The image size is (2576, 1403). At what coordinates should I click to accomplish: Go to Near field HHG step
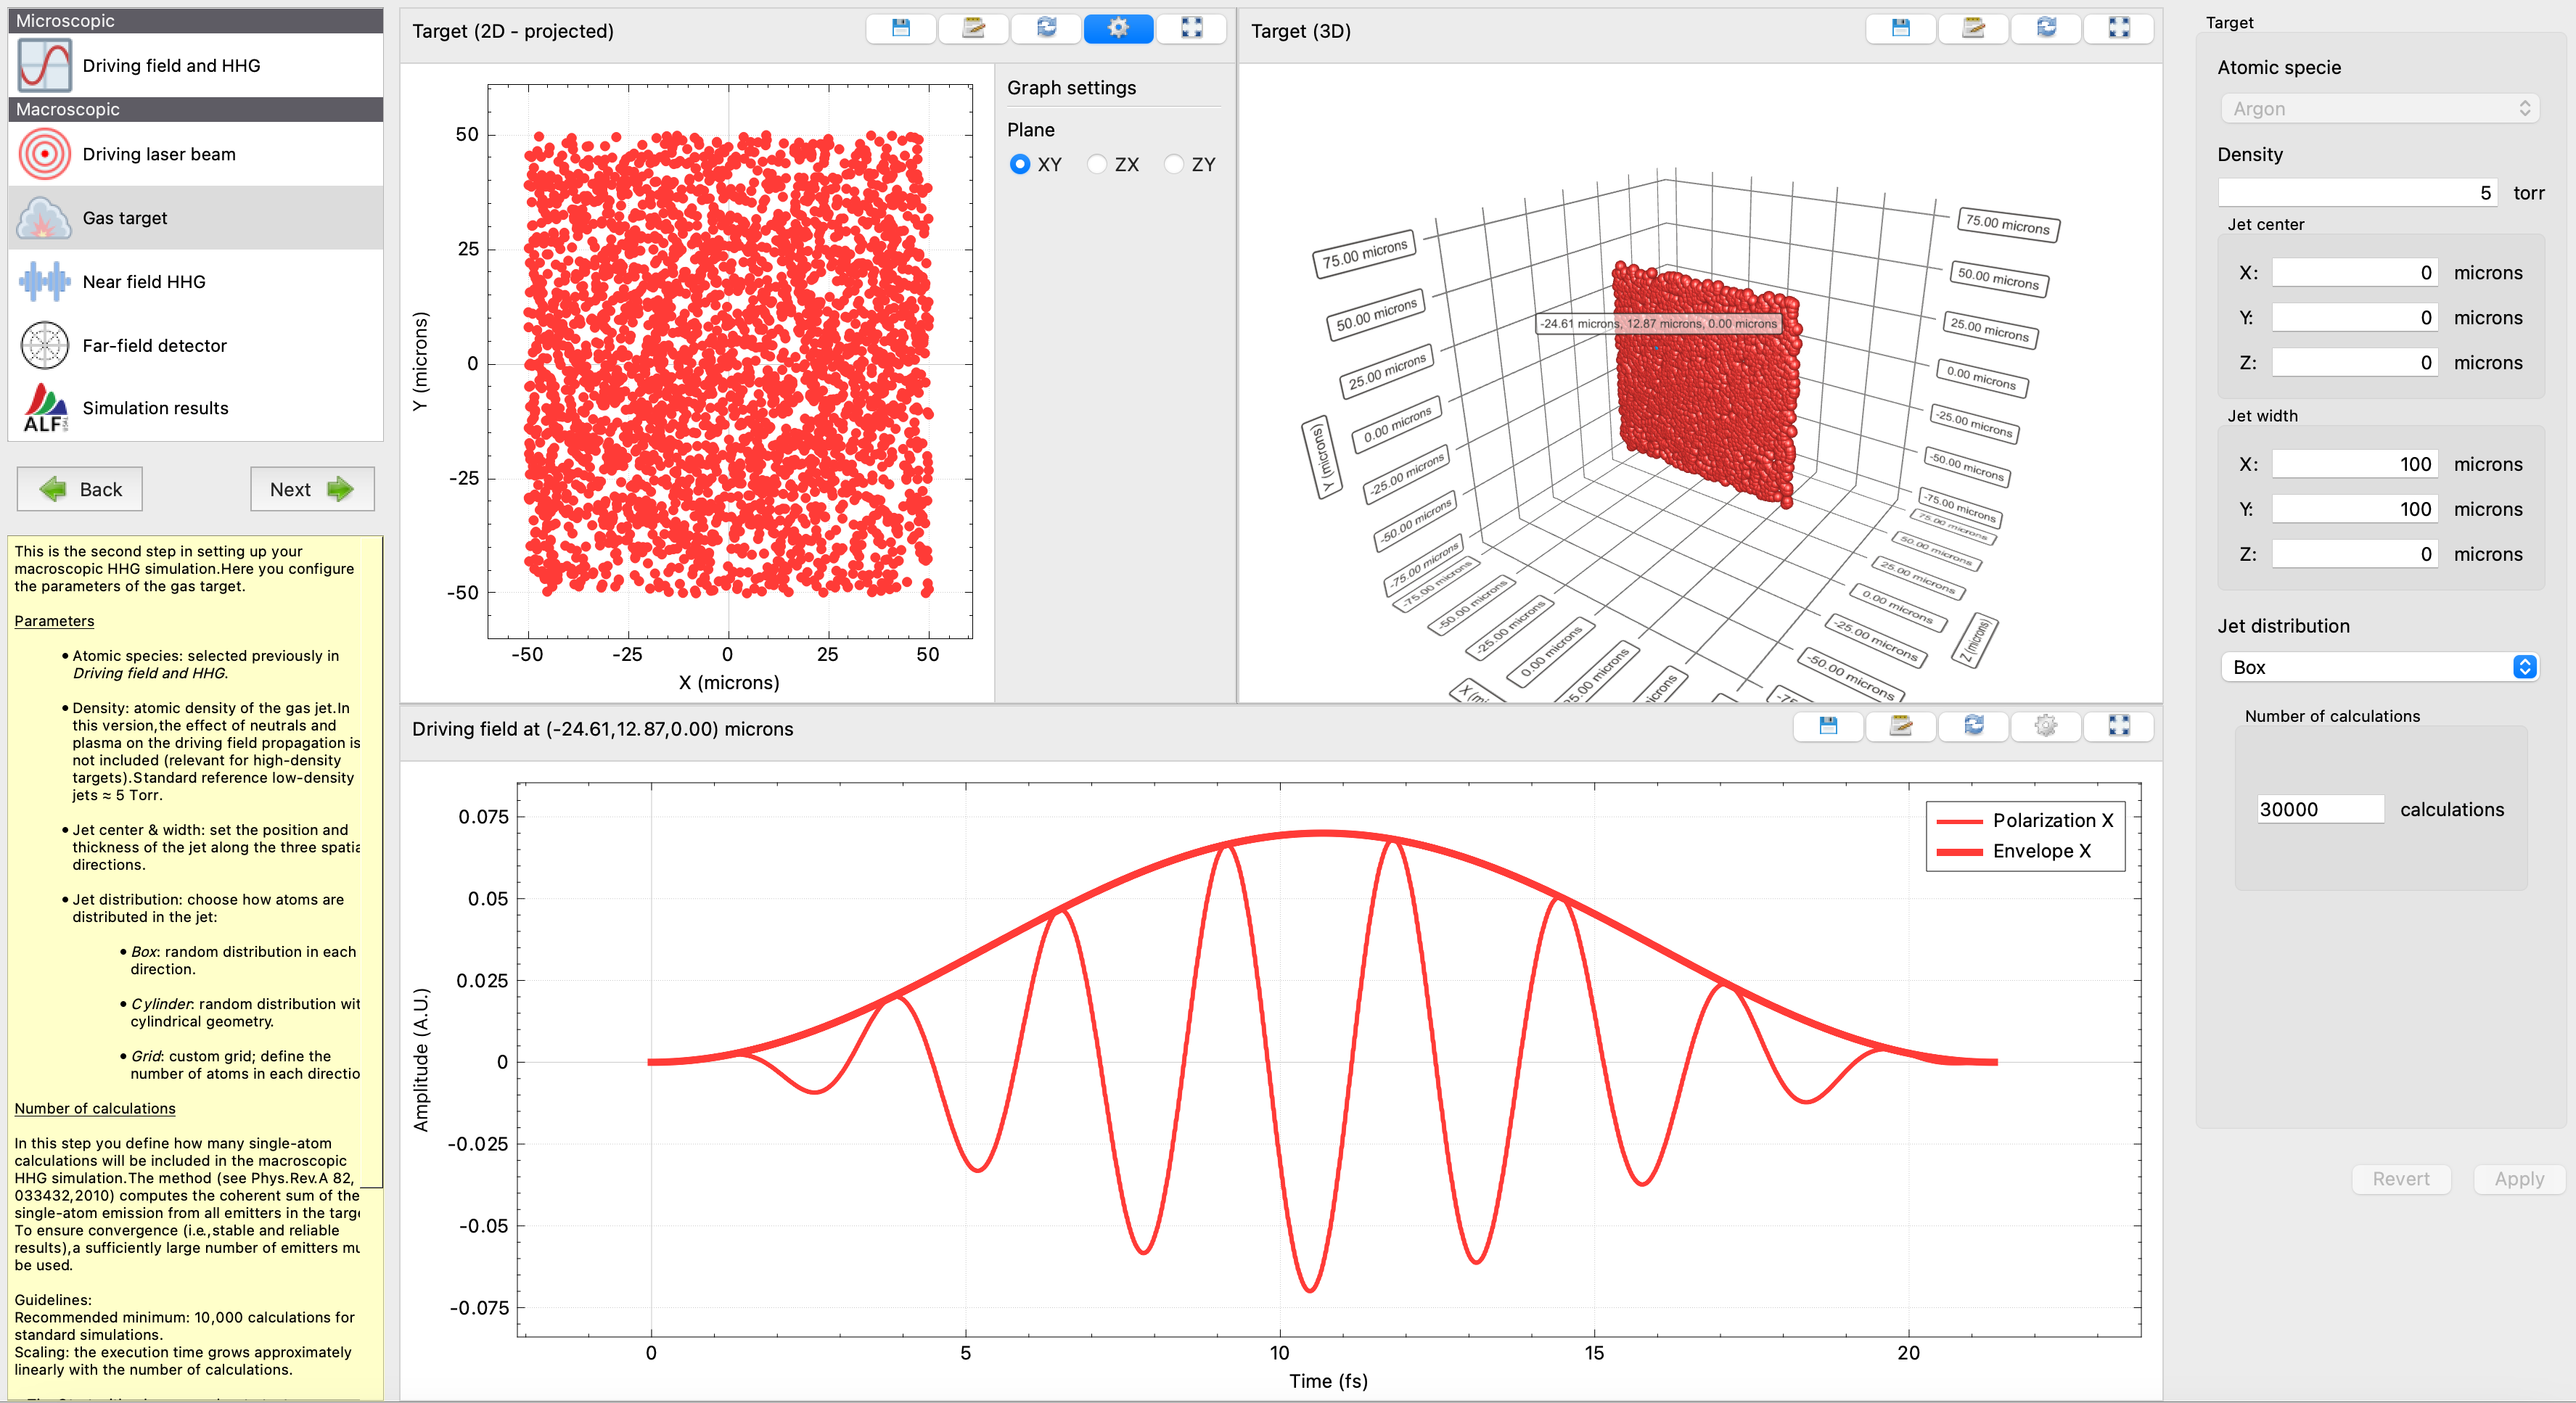(144, 282)
